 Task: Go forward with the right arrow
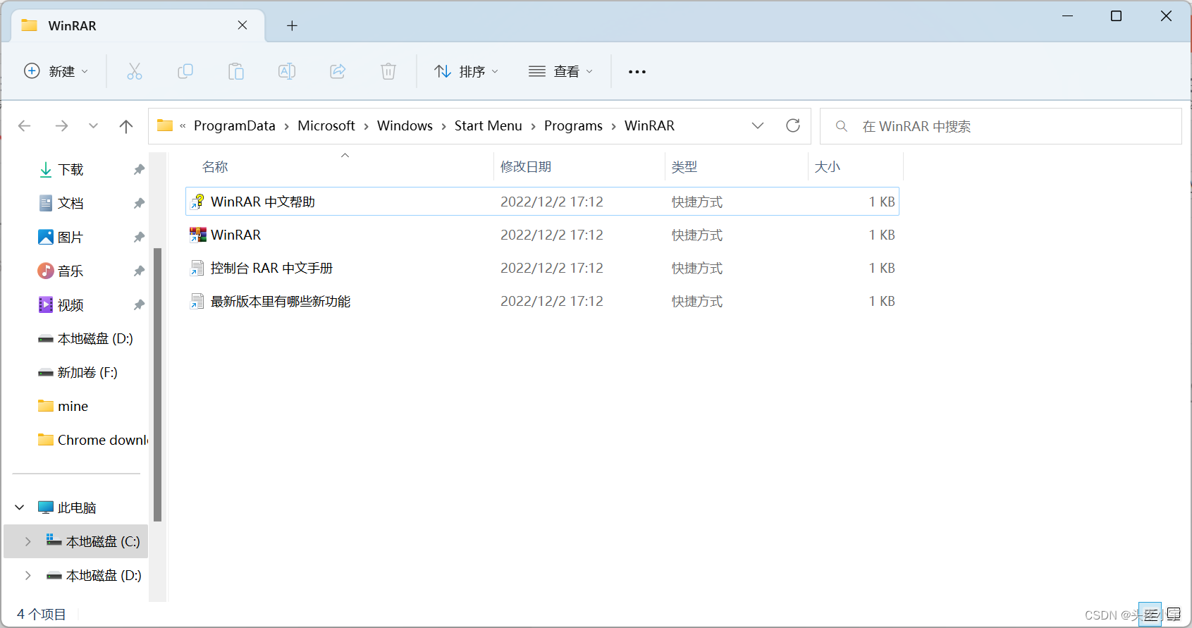(x=61, y=126)
